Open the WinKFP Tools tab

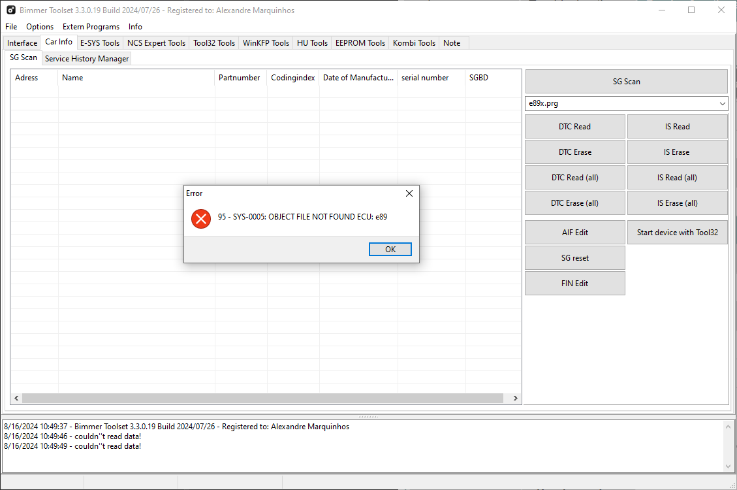[x=266, y=42]
